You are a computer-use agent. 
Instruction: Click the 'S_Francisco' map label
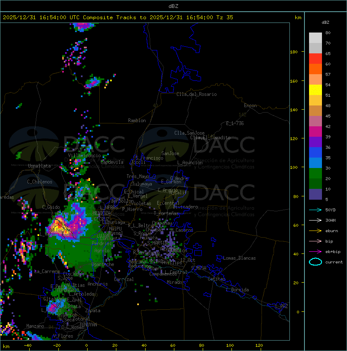149,158
